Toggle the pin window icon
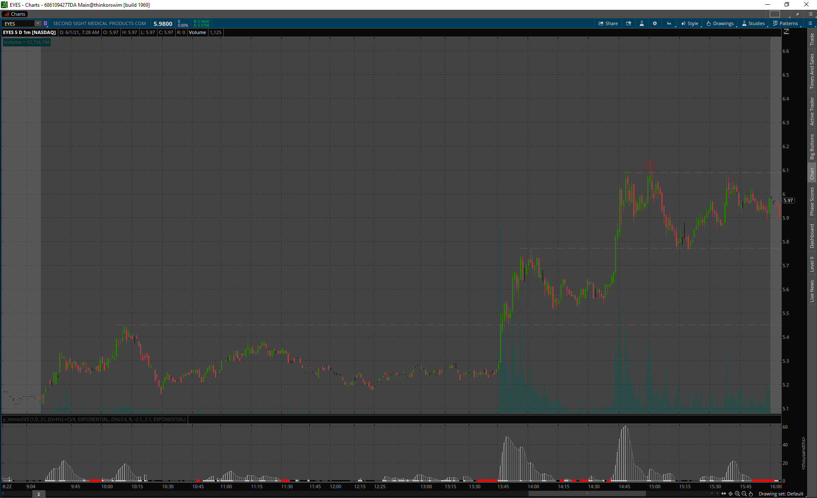This screenshot has width=817, height=498. point(797,14)
